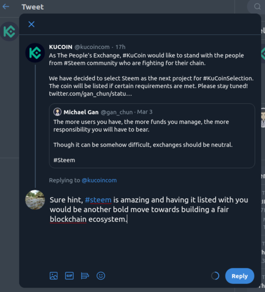Click the KUCOIN account name
The image size is (265, 292).
61,47
